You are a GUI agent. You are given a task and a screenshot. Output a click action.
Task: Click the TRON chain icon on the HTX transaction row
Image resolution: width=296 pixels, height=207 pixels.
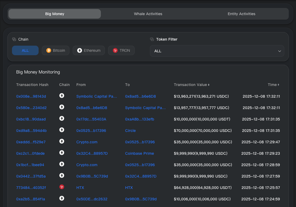click(x=62, y=187)
